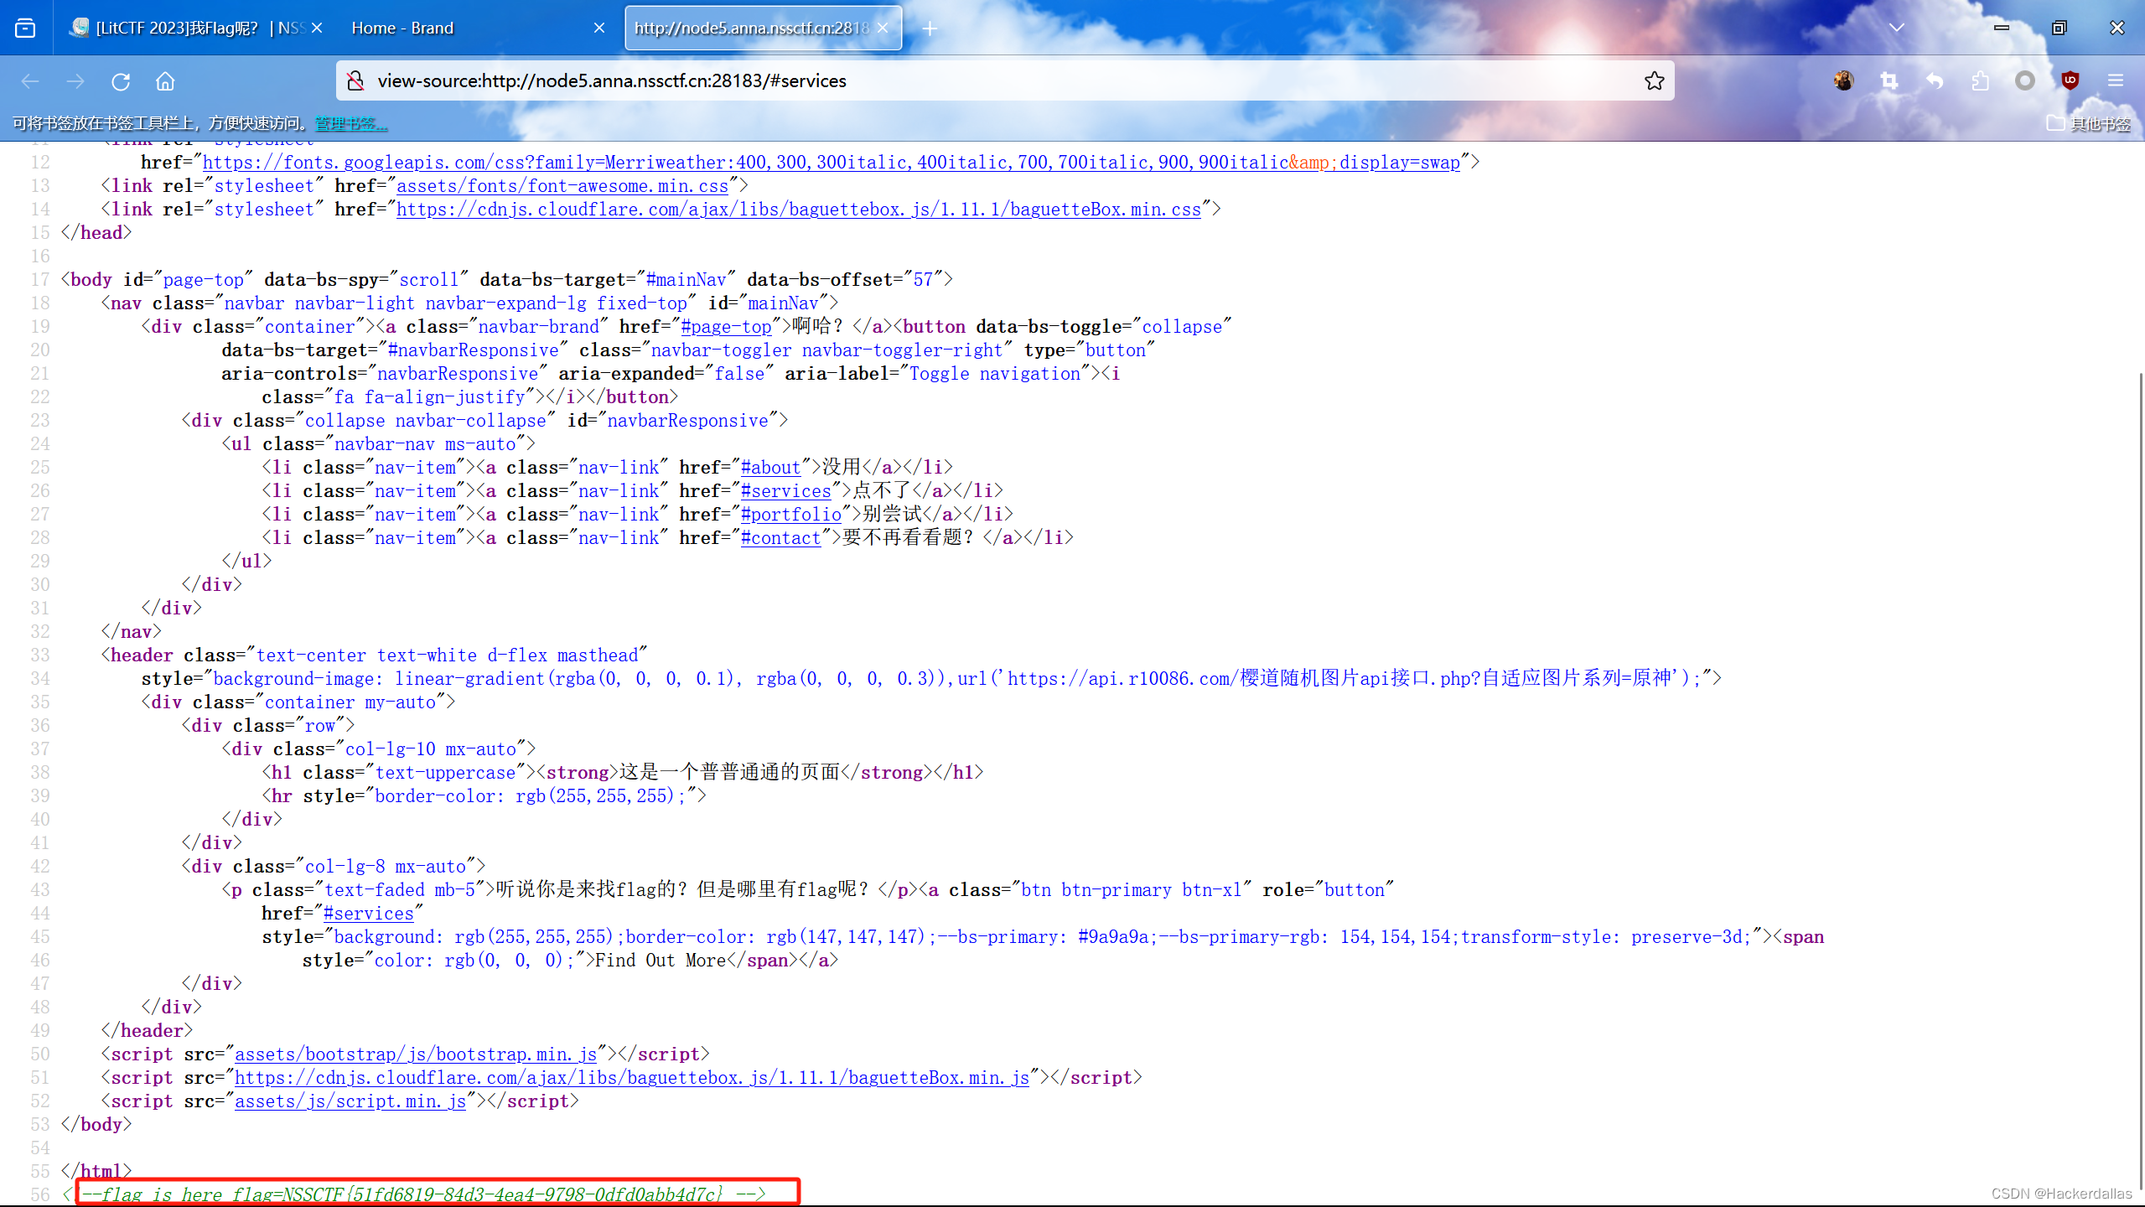Click the back navigation arrow

pyautogui.click(x=30, y=80)
